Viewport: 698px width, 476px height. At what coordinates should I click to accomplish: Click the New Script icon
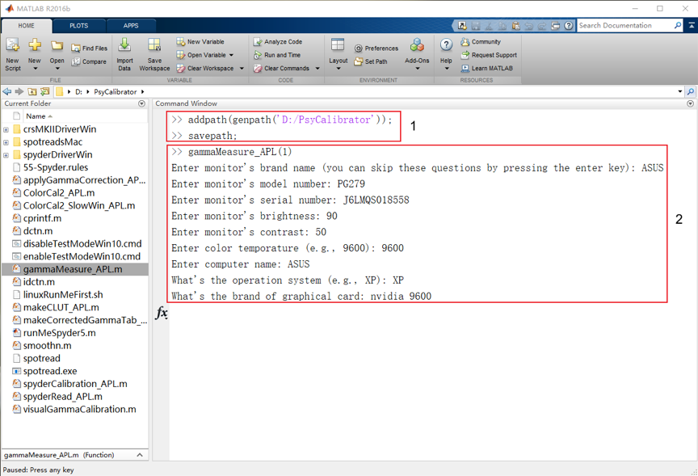click(x=12, y=45)
